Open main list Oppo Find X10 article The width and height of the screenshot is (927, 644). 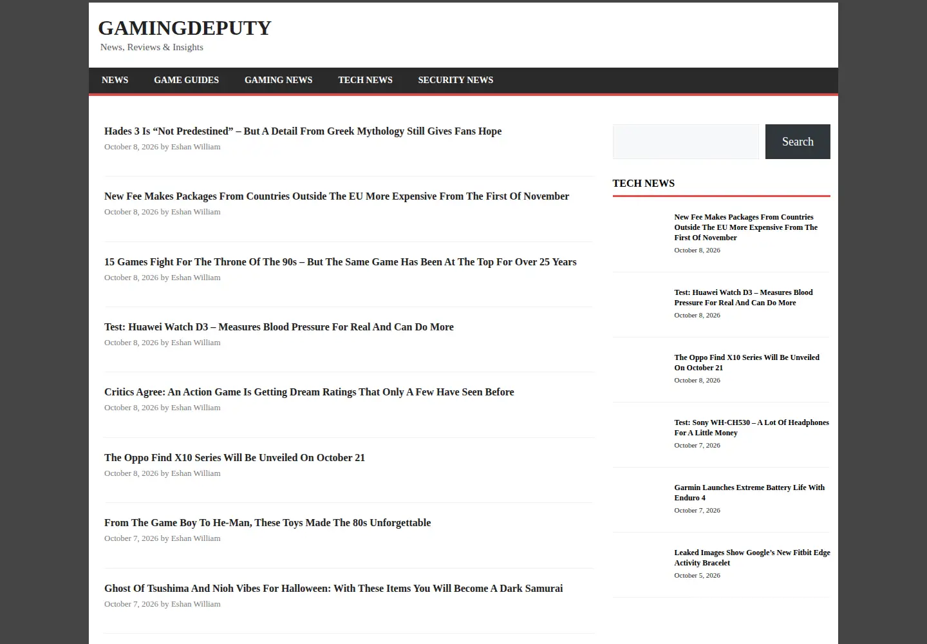point(234,457)
